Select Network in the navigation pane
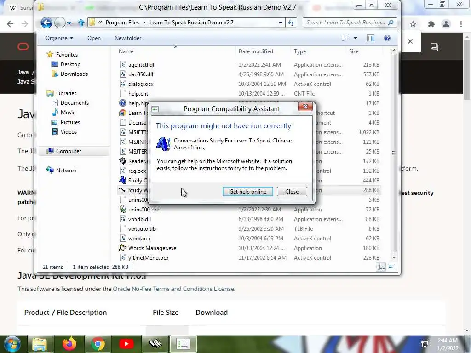Image resolution: width=471 pixels, height=353 pixels. point(62,170)
